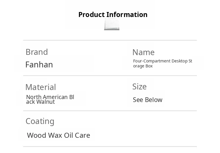
Task: Click the brand value Fanhan
Action: [39, 64]
